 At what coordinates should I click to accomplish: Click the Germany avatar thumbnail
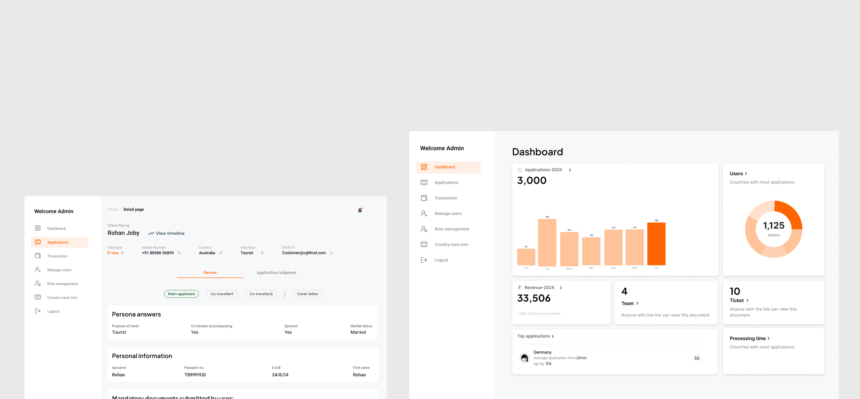[524, 358]
